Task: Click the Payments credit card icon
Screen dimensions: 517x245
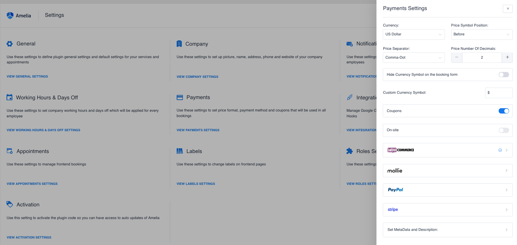Action: tap(180, 97)
